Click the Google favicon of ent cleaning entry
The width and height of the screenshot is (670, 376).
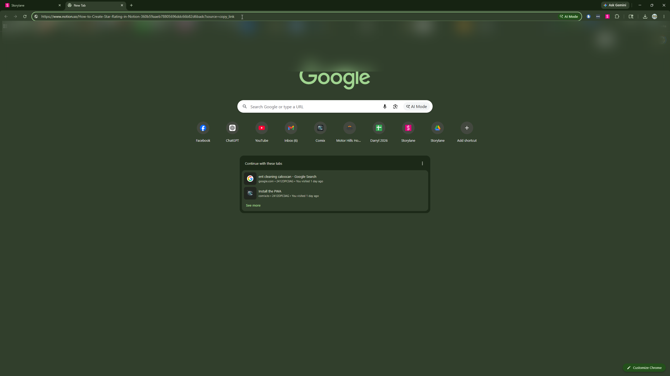[250, 179]
